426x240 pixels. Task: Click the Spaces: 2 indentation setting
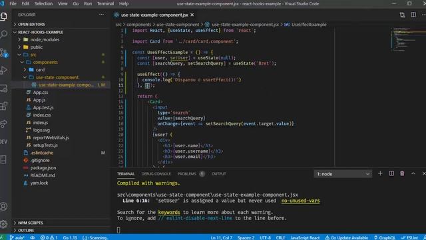coord(246,237)
